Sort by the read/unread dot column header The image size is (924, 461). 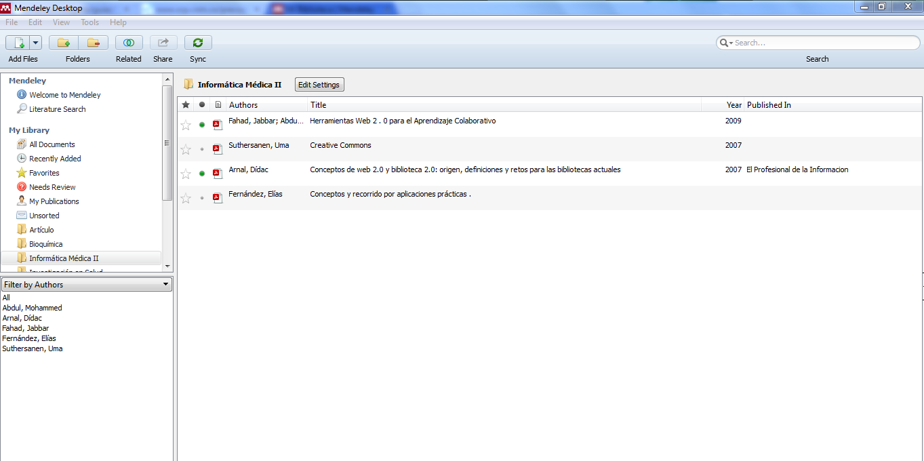(x=202, y=105)
